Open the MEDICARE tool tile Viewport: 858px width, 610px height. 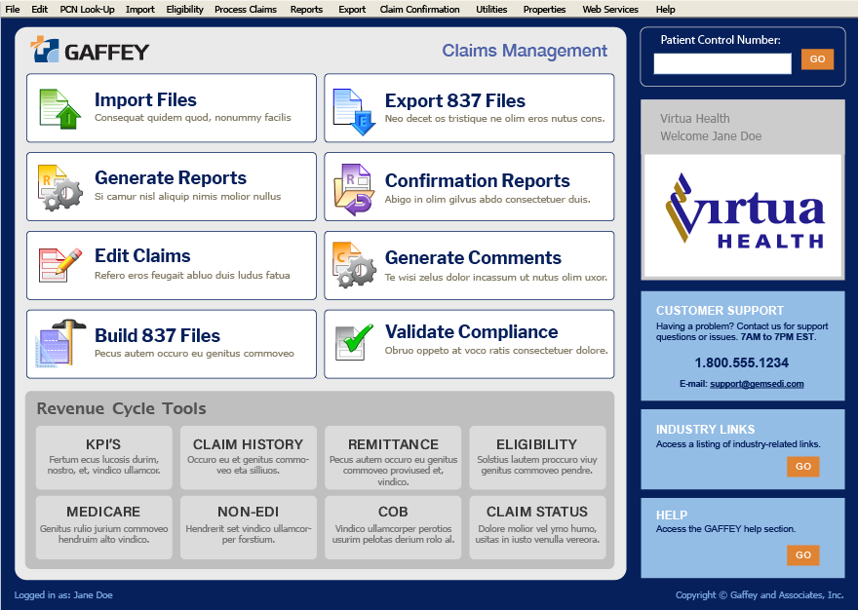(x=104, y=527)
